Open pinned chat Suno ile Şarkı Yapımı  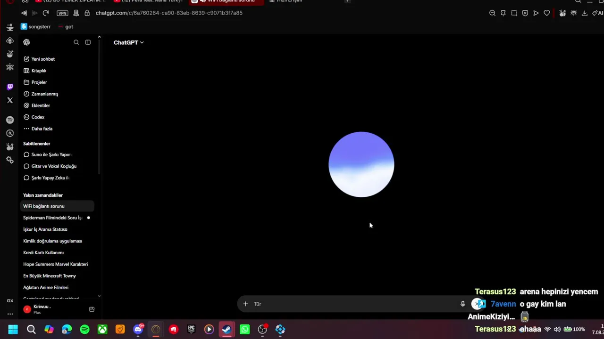coord(58,154)
